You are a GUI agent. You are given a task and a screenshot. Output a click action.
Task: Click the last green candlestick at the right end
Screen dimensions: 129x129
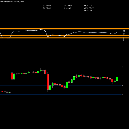click(x=117, y=79)
